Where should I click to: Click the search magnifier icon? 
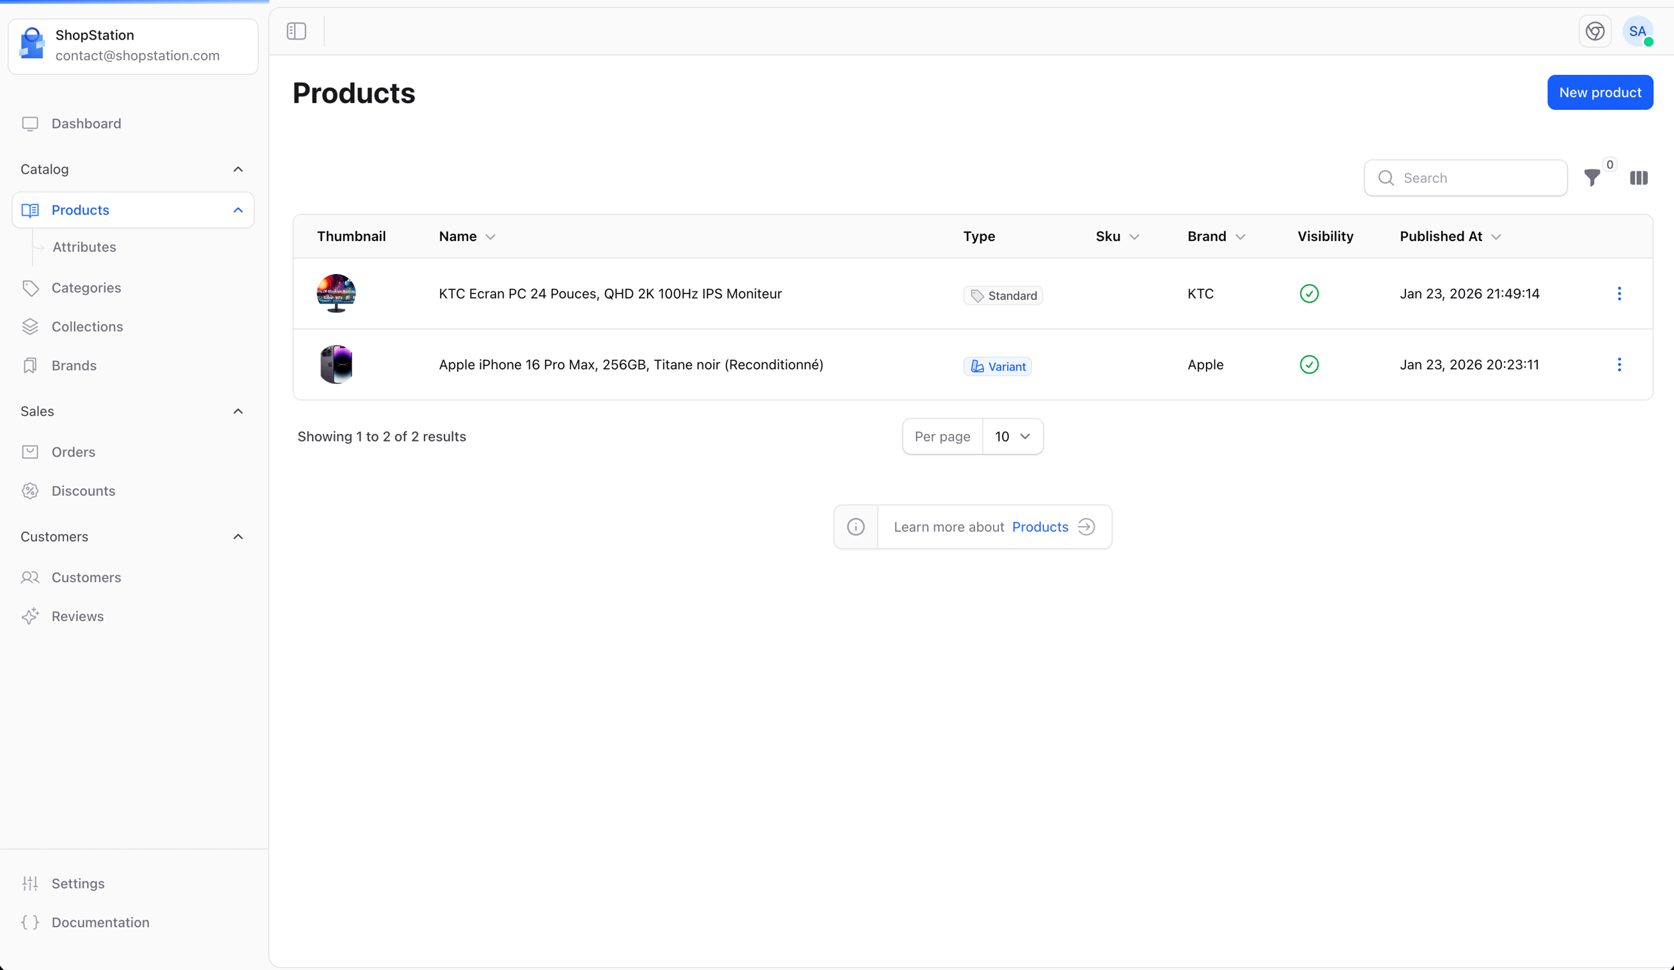click(x=1386, y=178)
